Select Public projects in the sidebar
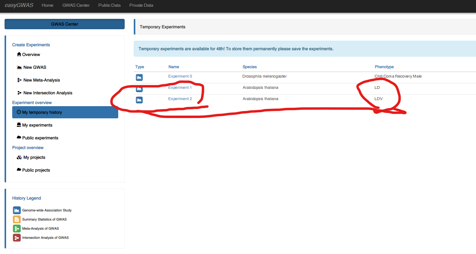 click(x=36, y=170)
